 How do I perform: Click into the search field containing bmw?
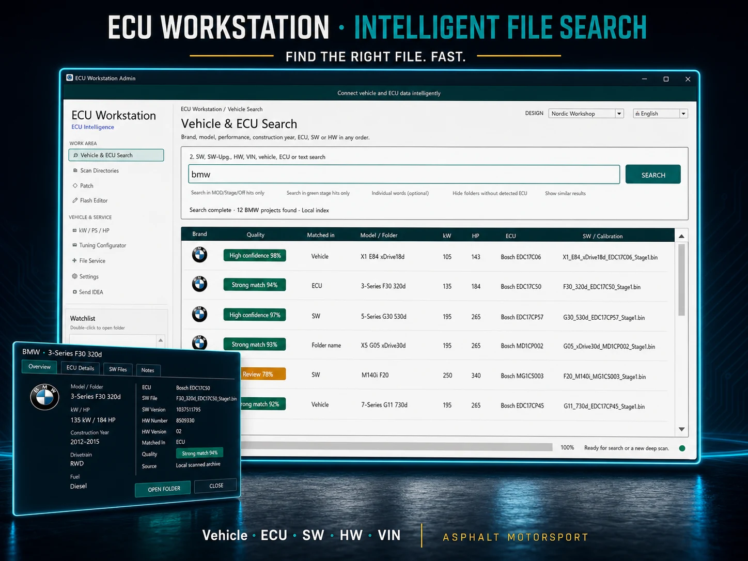(x=404, y=175)
